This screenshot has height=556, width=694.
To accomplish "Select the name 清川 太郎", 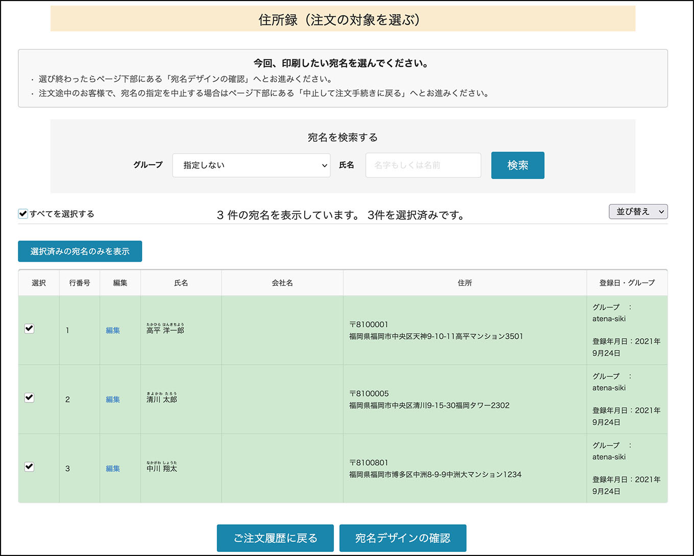I will [x=162, y=399].
